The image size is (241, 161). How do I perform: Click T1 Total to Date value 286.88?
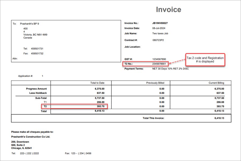tap(101, 102)
